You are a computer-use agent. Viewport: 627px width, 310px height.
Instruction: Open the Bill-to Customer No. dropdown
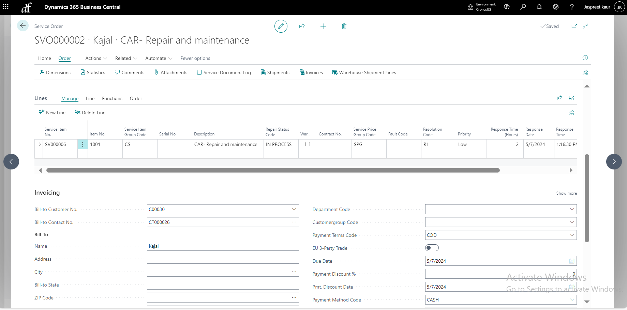[x=294, y=209]
